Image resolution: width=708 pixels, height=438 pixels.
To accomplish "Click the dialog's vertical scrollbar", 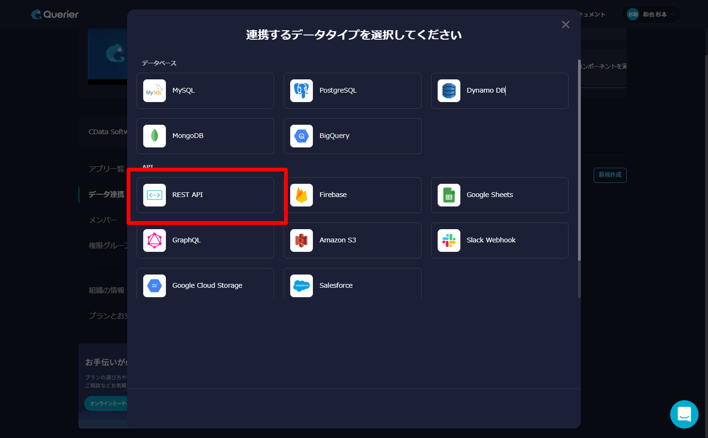I will 579,160.
